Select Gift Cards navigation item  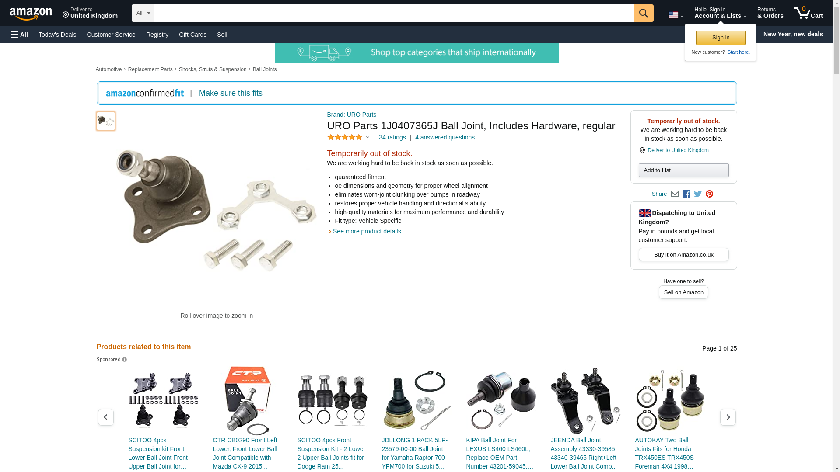tap(192, 35)
